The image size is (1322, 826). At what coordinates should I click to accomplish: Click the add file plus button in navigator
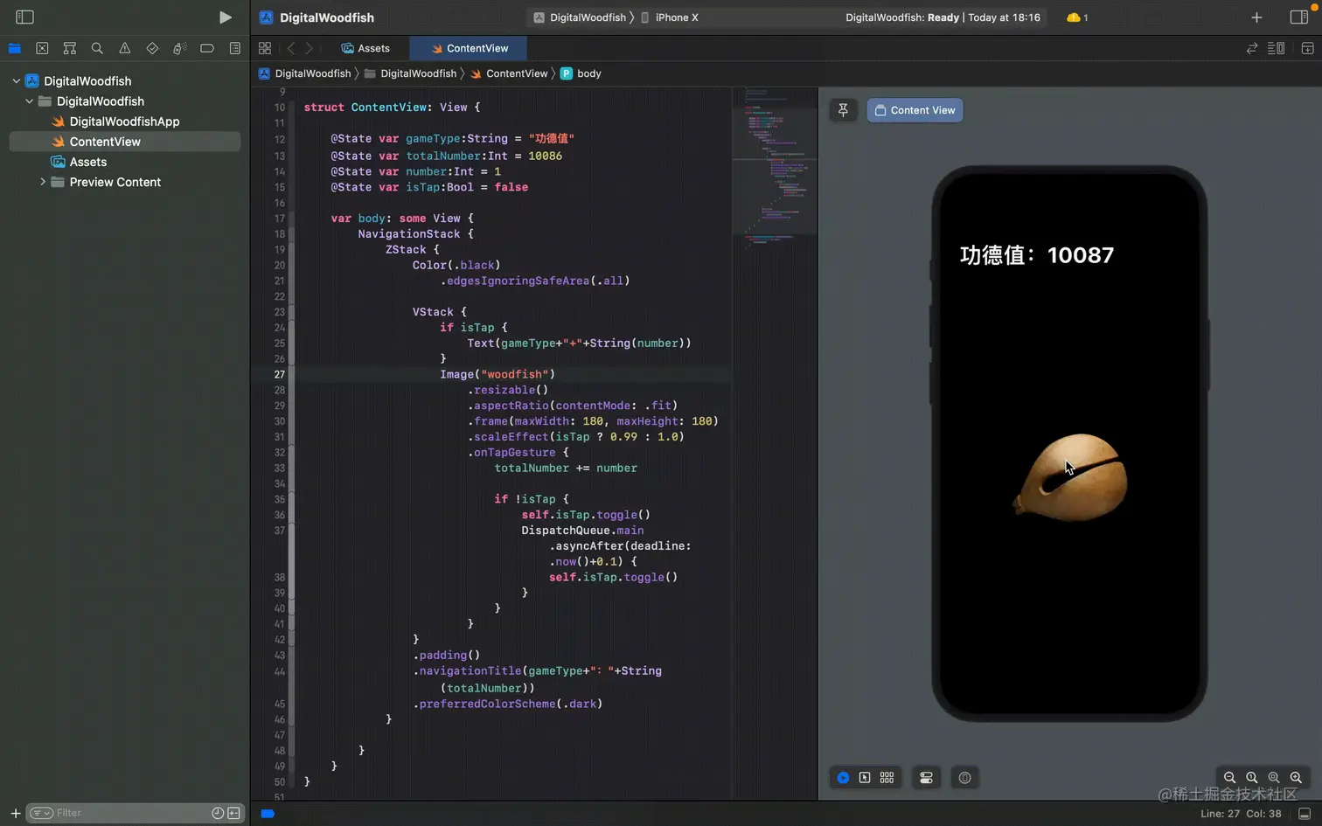click(x=15, y=813)
